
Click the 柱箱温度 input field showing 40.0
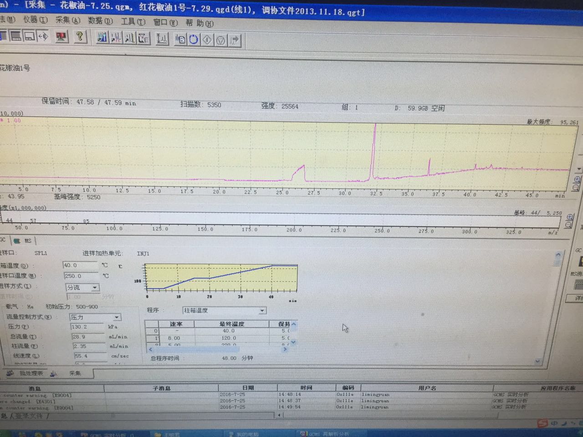coord(80,265)
